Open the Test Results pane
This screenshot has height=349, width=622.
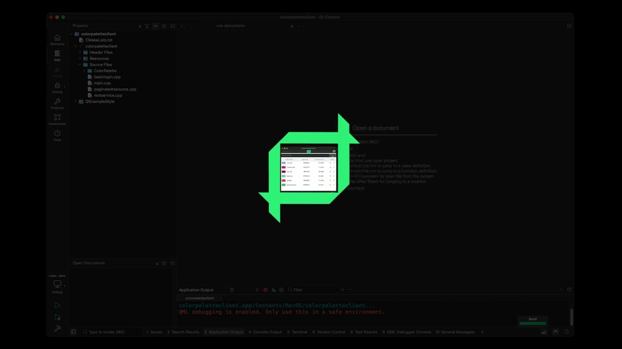pyautogui.click(x=364, y=332)
